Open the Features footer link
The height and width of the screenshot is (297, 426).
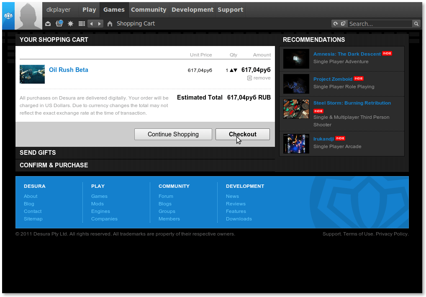point(236,212)
